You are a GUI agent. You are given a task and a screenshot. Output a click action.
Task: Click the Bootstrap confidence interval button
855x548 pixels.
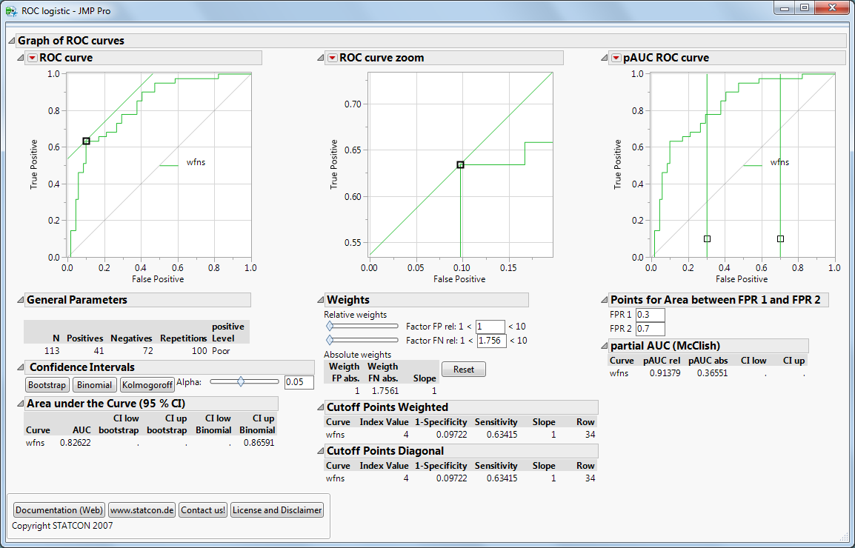point(47,385)
